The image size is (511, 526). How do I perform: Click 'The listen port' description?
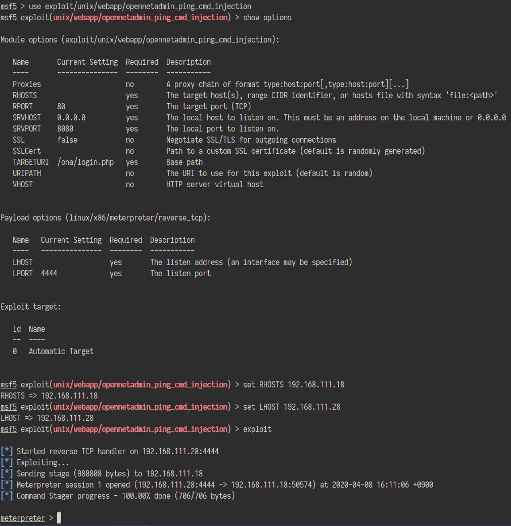[181, 274]
